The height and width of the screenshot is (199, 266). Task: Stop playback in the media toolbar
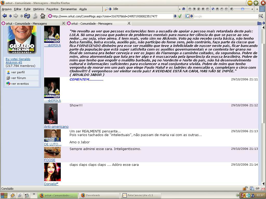coord(203,9)
